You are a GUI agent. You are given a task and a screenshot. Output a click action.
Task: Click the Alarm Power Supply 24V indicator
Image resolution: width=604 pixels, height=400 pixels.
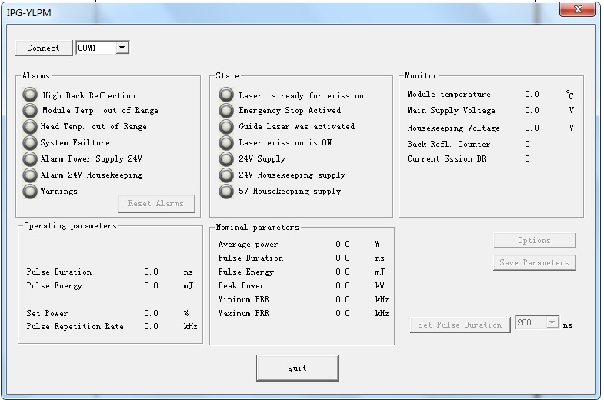tap(30, 159)
